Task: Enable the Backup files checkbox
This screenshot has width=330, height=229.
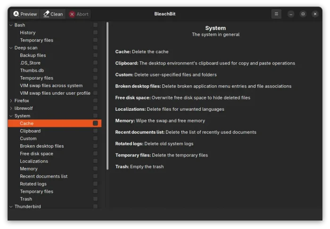Action: (95, 55)
